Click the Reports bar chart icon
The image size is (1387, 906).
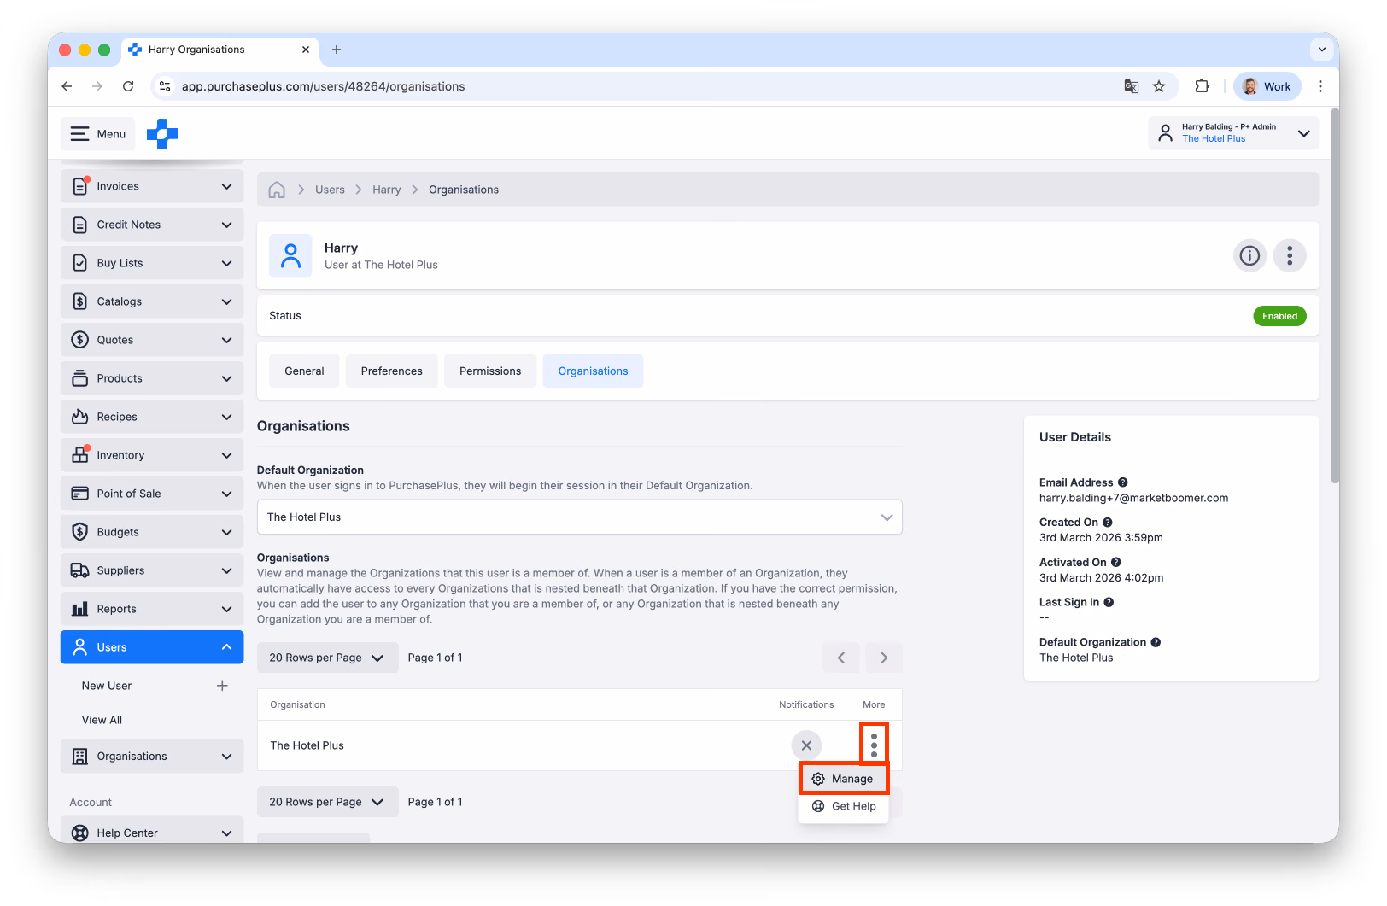[80, 609]
